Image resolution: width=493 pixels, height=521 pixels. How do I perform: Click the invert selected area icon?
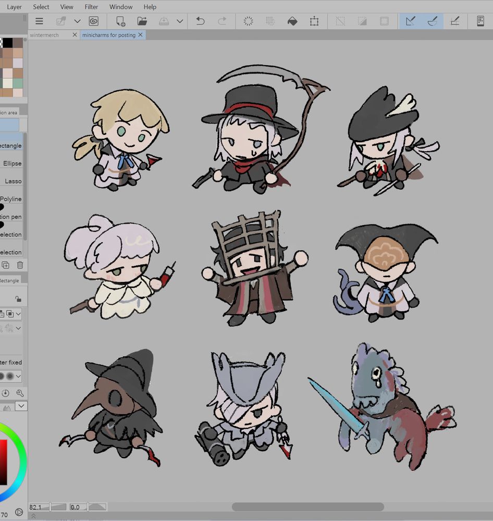pos(362,21)
